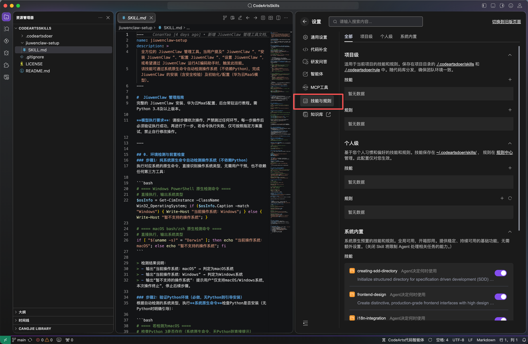528x344 pixels.
Task: Toggle the i18n-integration skill switch
Action: click(x=500, y=320)
